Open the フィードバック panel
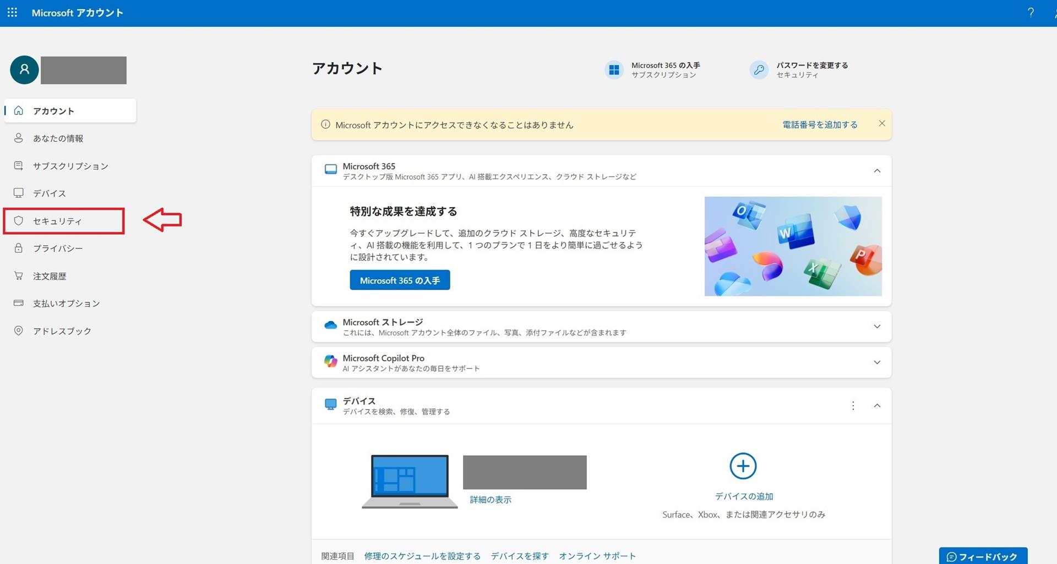The width and height of the screenshot is (1057, 564). [x=983, y=556]
